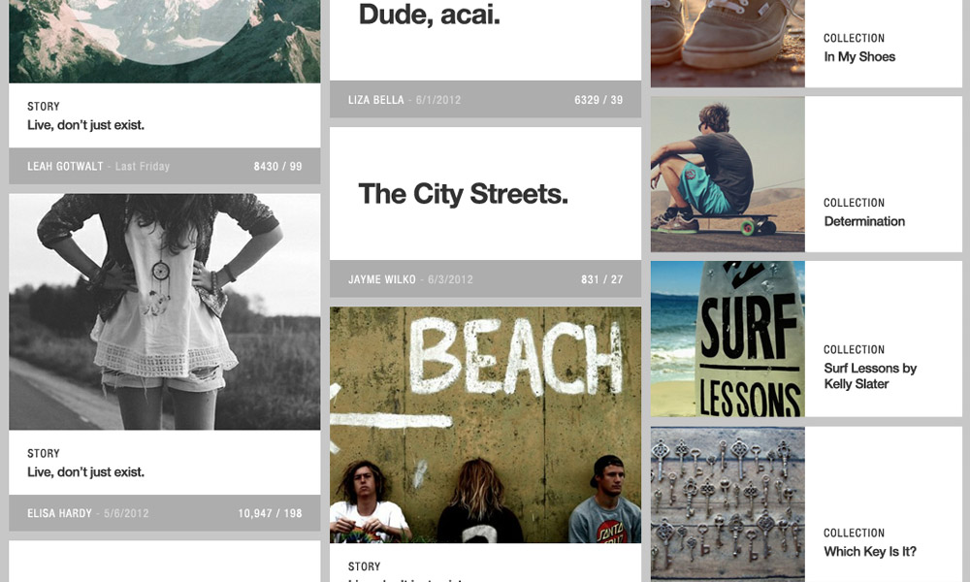
Task: Select author name Leah Gotwalt
Action: 65,167
